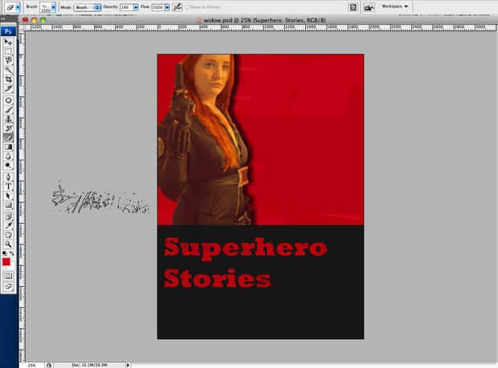Select the History Brush tool
The height and width of the screenshot is (368, 498).
click(x=8, y=128)
